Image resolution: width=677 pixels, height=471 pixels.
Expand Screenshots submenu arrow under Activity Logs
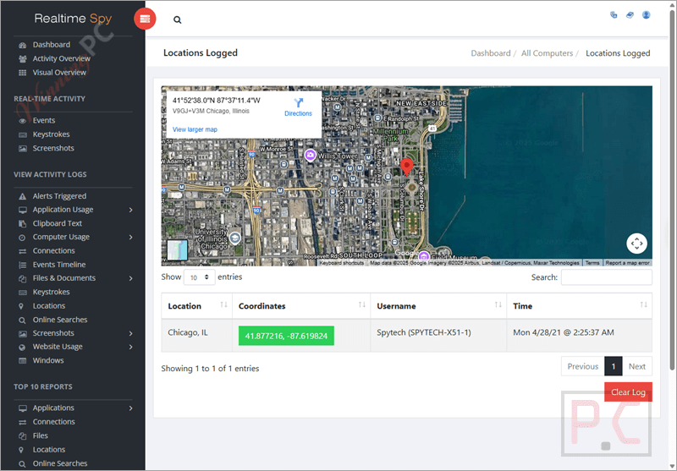[131, 333]
